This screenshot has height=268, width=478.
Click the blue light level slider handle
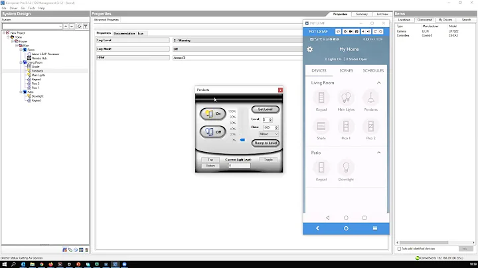[x=242, y=140]
